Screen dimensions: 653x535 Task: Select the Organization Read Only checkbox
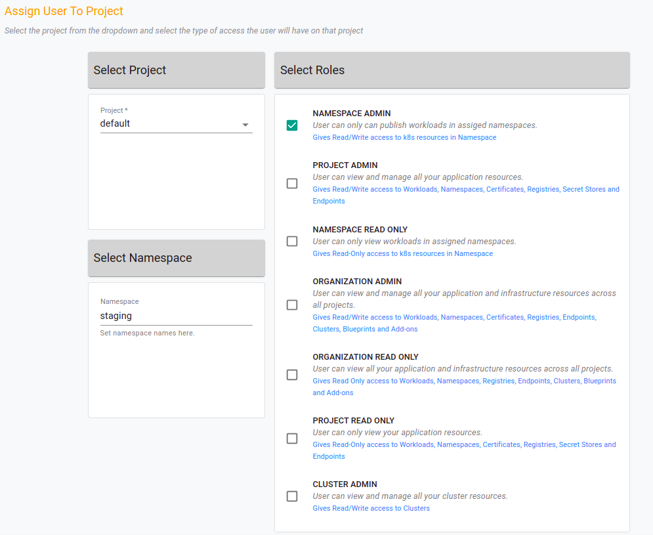point(292,375)
